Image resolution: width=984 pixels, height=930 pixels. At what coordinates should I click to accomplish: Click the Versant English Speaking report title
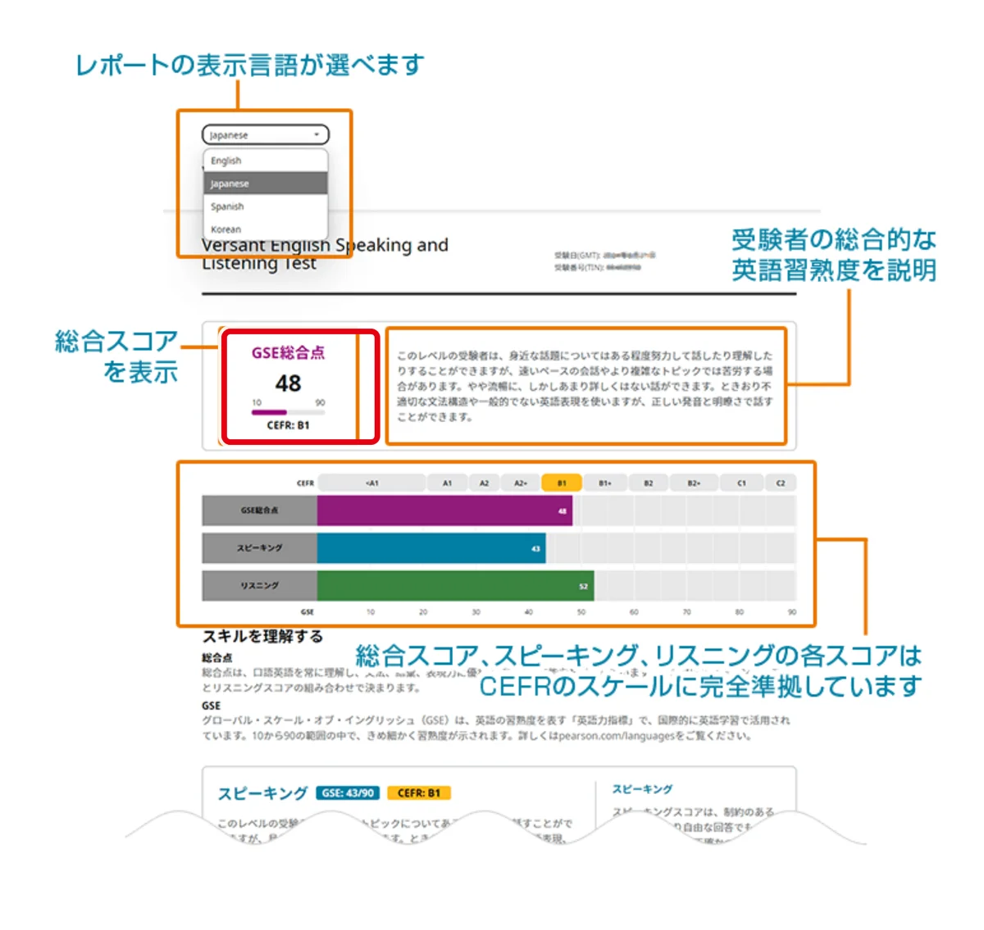pyautogui.click(x=326, y=254)
